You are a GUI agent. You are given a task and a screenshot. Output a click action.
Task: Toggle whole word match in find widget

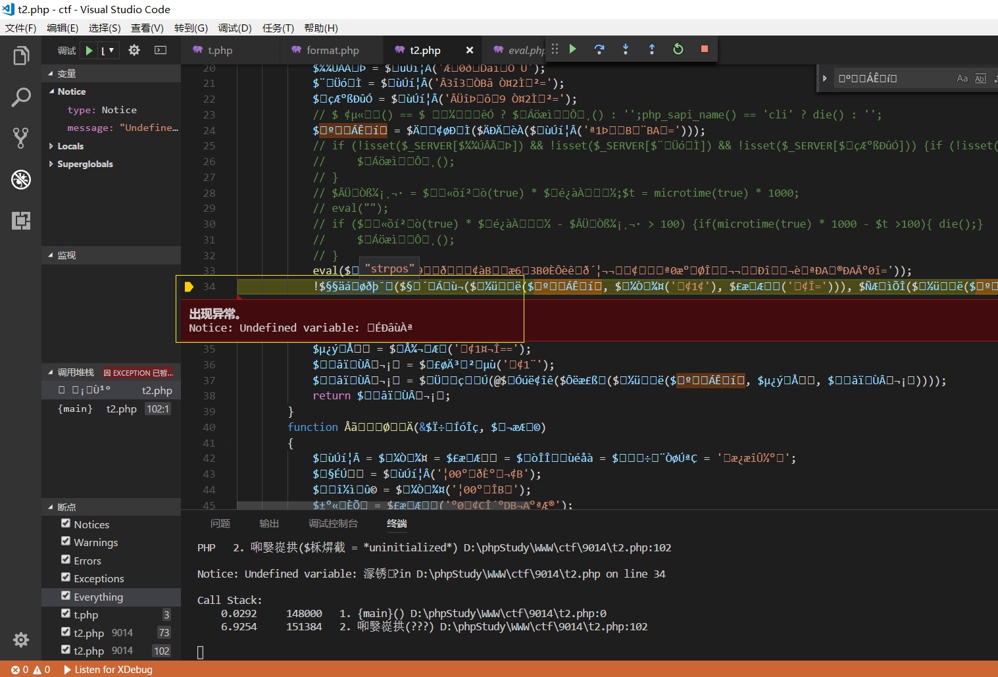[x=981, y=78]
